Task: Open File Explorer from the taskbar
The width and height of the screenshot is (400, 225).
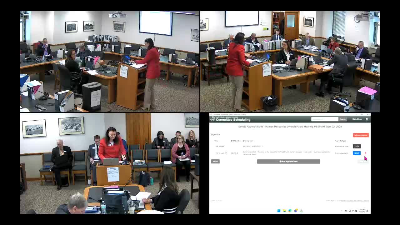Action: (284, 211)
